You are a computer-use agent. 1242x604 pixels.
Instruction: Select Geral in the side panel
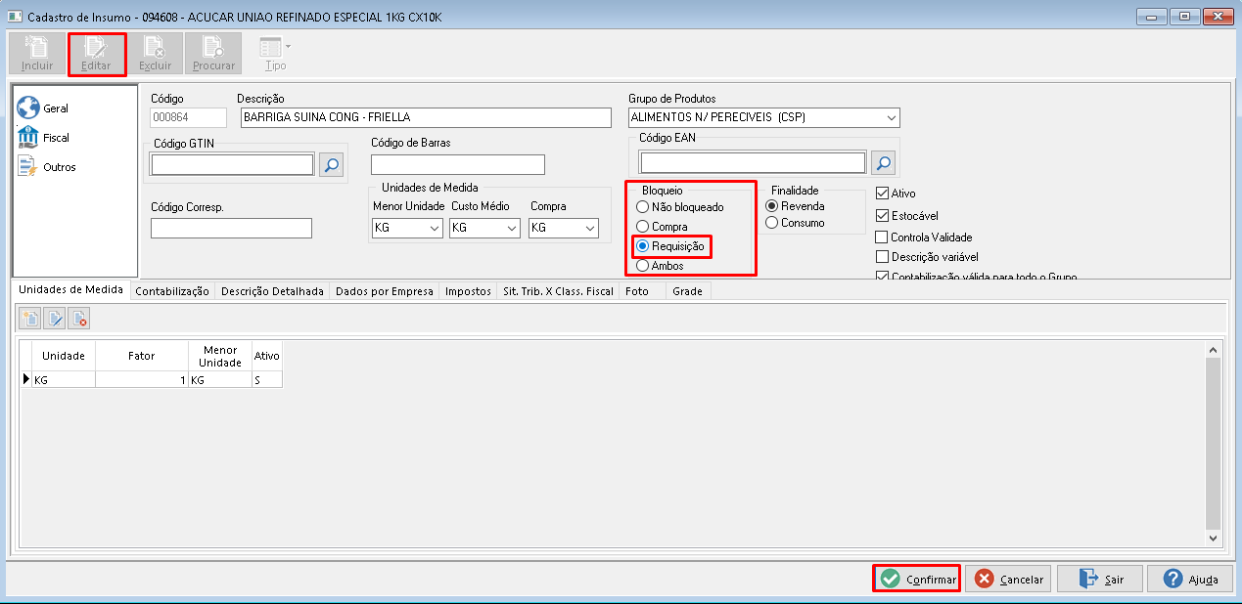click(x=44, y=108)
